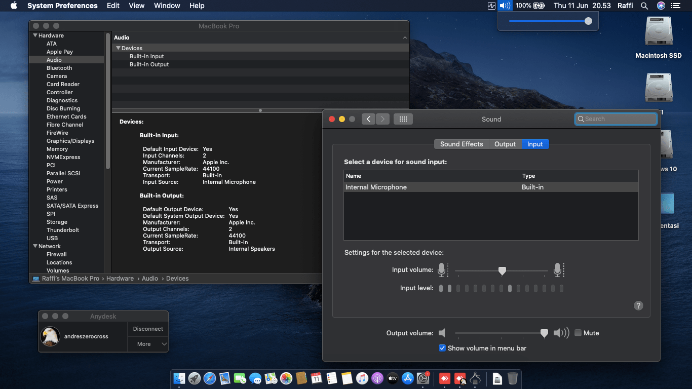Select Bluetooth in Hardware sidebar

(59, 68)
